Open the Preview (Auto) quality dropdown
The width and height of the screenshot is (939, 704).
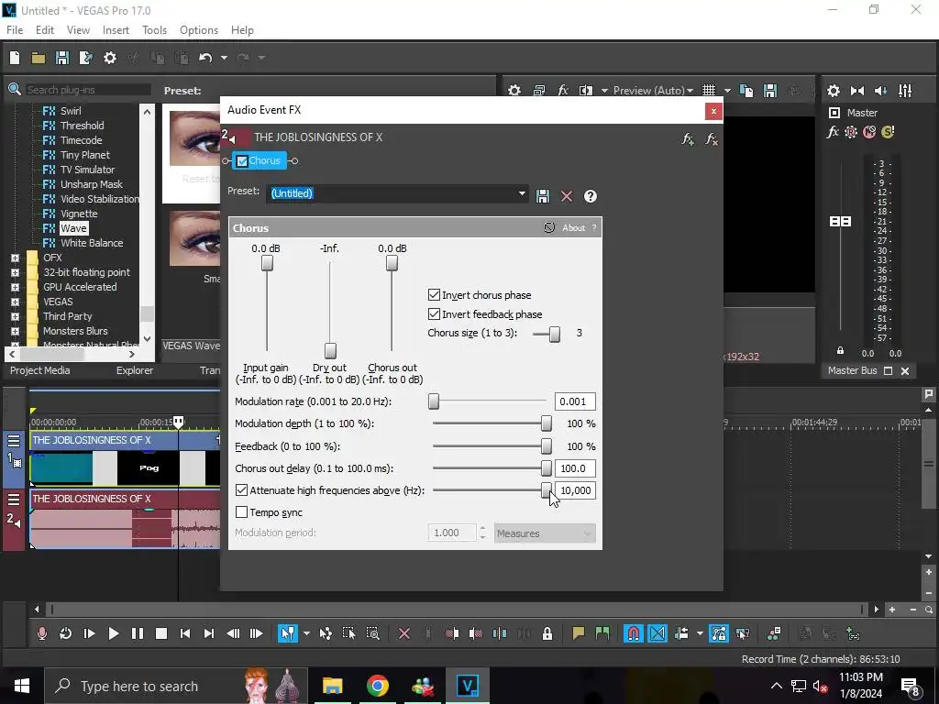653,91
